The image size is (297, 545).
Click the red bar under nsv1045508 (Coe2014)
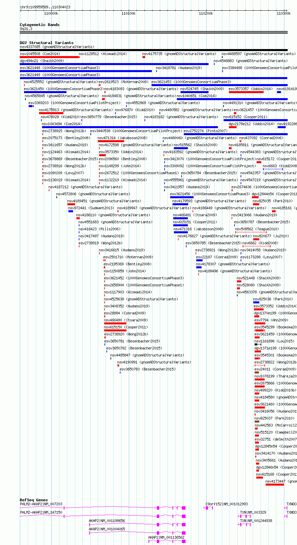click(x=49, y=57)
